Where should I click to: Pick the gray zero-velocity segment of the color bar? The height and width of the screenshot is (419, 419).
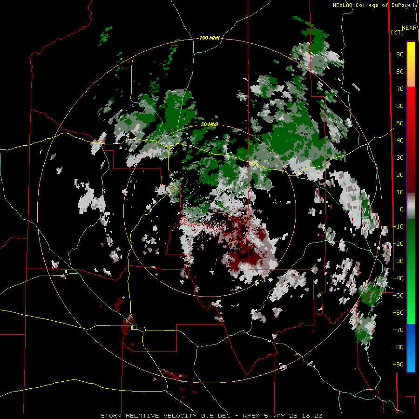(411, 206)
